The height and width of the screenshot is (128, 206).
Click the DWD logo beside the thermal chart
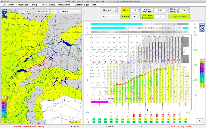(x=202, y=27)
